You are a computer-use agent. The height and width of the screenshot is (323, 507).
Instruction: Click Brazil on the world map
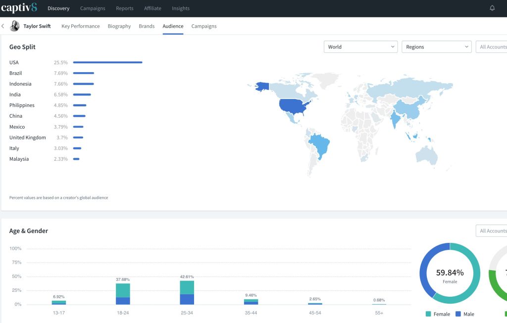click(320, 145)
